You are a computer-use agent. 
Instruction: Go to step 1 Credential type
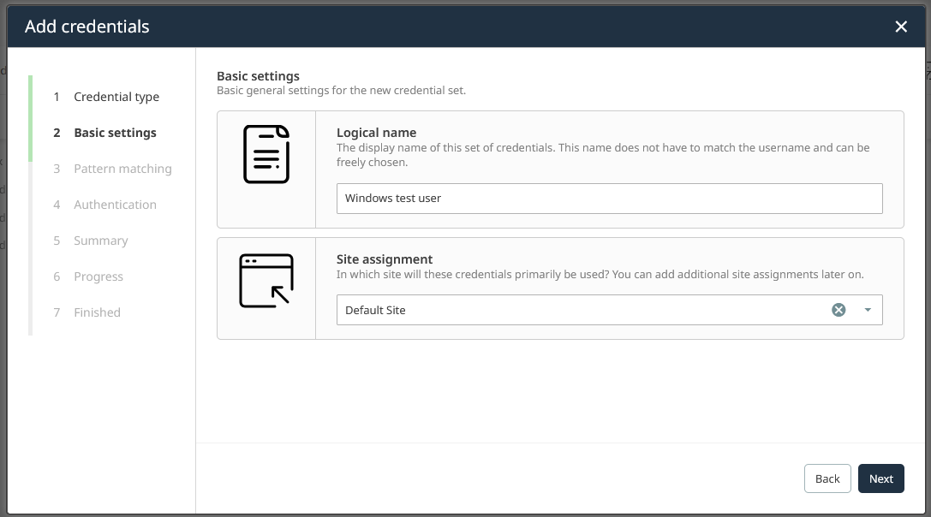click(116, 97)
